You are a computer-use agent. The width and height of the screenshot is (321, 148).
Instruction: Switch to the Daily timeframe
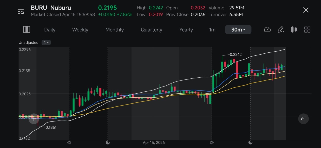50,30
